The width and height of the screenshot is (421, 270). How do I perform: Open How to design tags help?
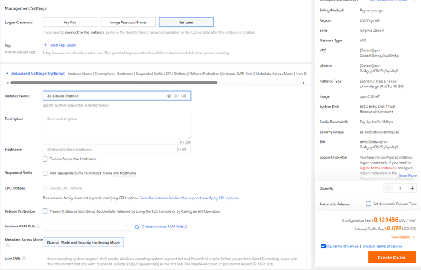click(20, 52)
